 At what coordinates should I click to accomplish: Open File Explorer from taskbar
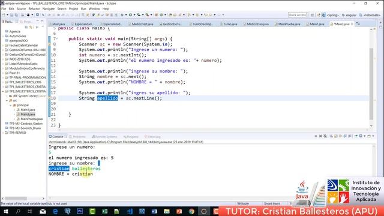pos(167,211)
